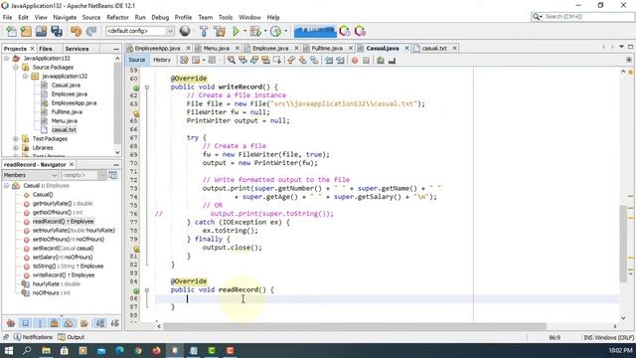Click the Search (Ctrl+I) input field

tap(583, 17)
